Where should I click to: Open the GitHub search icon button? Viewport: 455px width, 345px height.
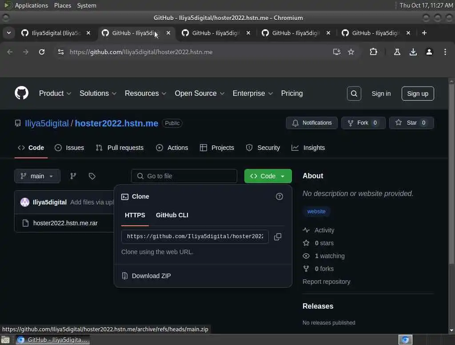tap(354, 94)
